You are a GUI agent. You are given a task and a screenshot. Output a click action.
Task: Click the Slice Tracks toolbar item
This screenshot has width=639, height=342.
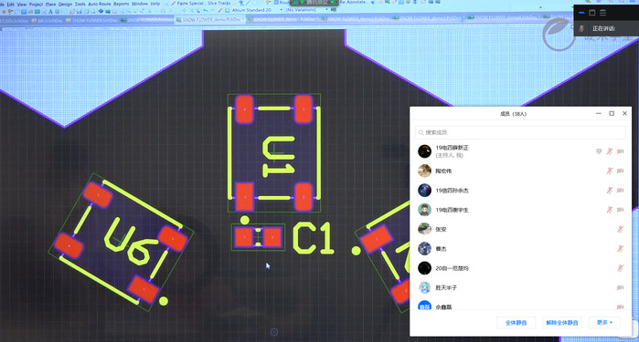(x=218, y=4)
